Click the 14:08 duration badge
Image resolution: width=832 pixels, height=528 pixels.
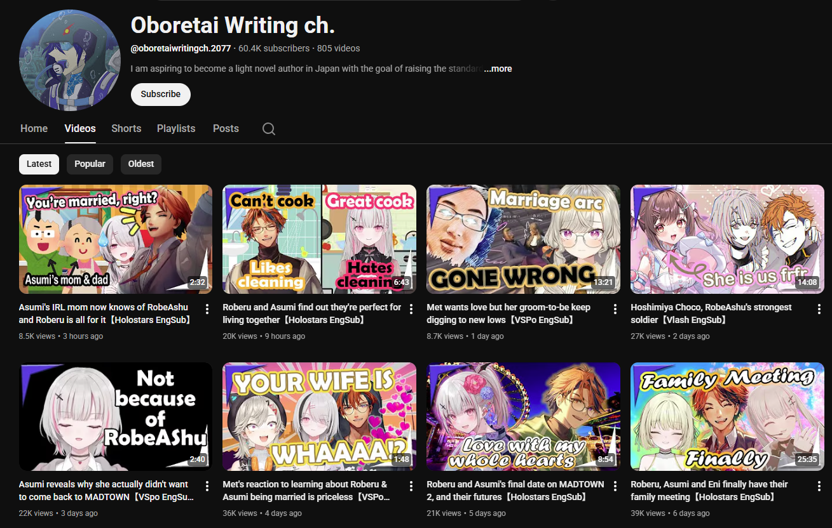coord(807,282)
